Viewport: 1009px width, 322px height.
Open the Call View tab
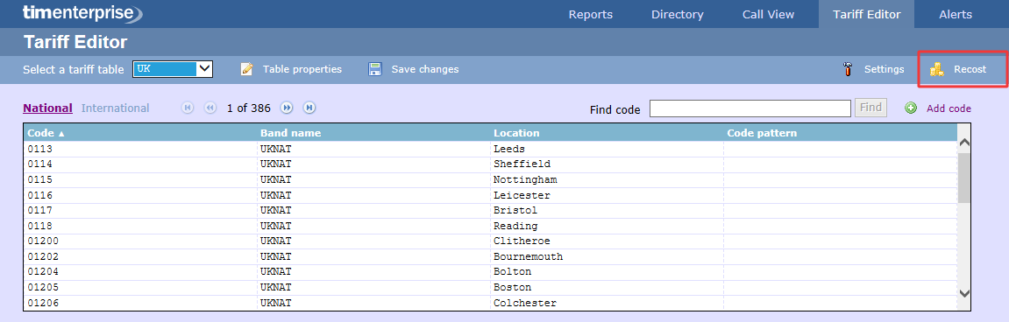(768, 14)
